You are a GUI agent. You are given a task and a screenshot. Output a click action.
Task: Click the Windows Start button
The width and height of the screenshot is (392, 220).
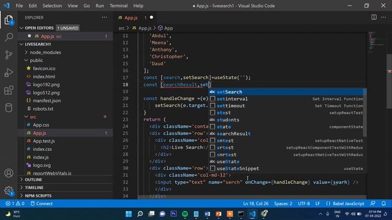[129, 214]
